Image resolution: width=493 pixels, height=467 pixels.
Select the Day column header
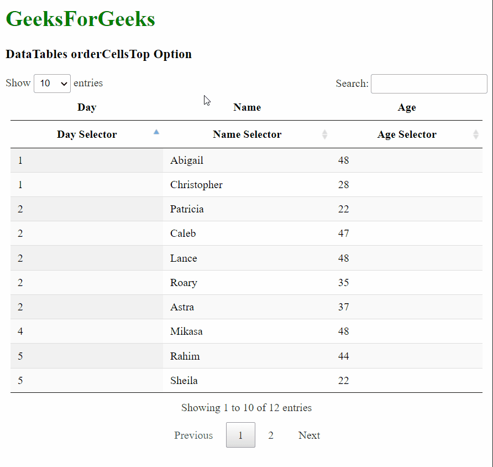(x=87, y=107)
